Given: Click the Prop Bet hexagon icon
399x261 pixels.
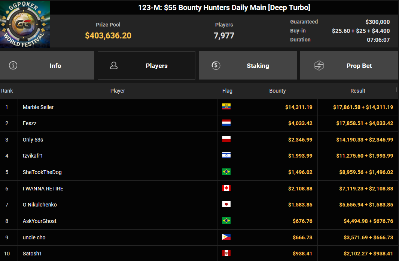Looking at the screenshot, I should (319, 65).
